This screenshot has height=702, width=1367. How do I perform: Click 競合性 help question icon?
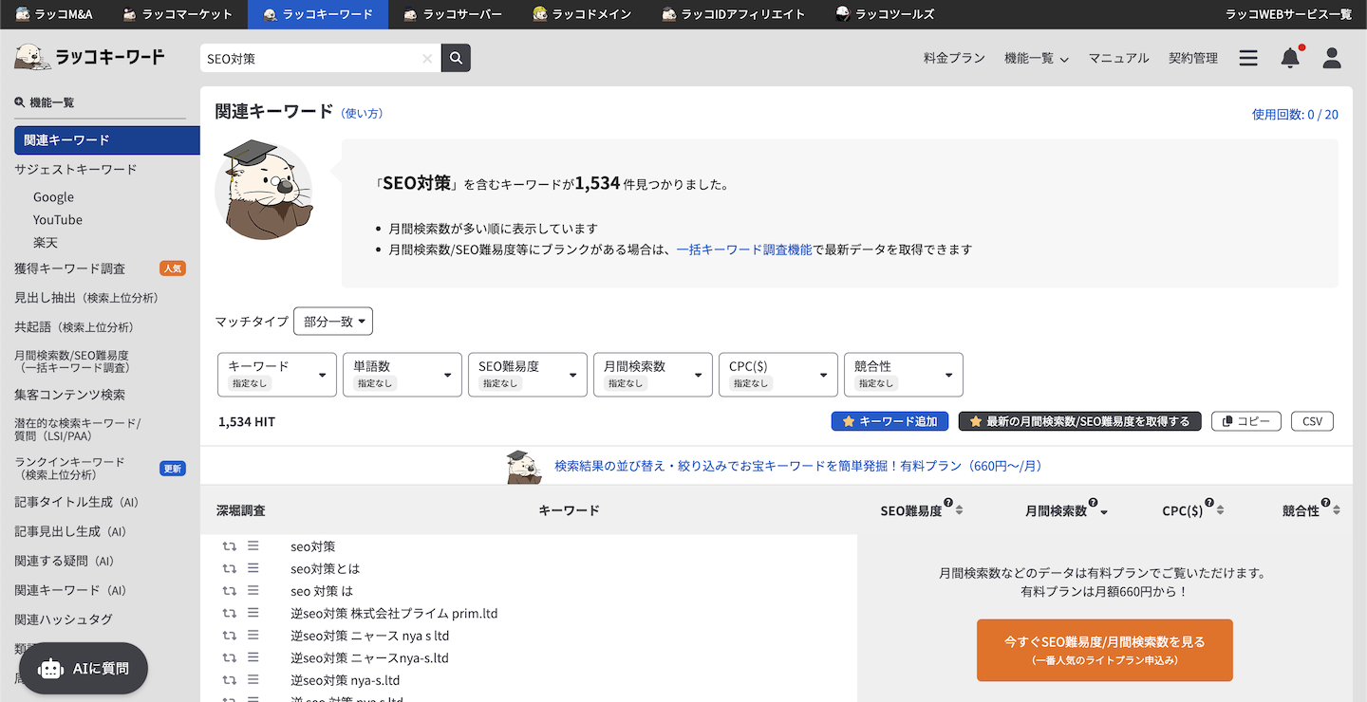click(1325, 503)
